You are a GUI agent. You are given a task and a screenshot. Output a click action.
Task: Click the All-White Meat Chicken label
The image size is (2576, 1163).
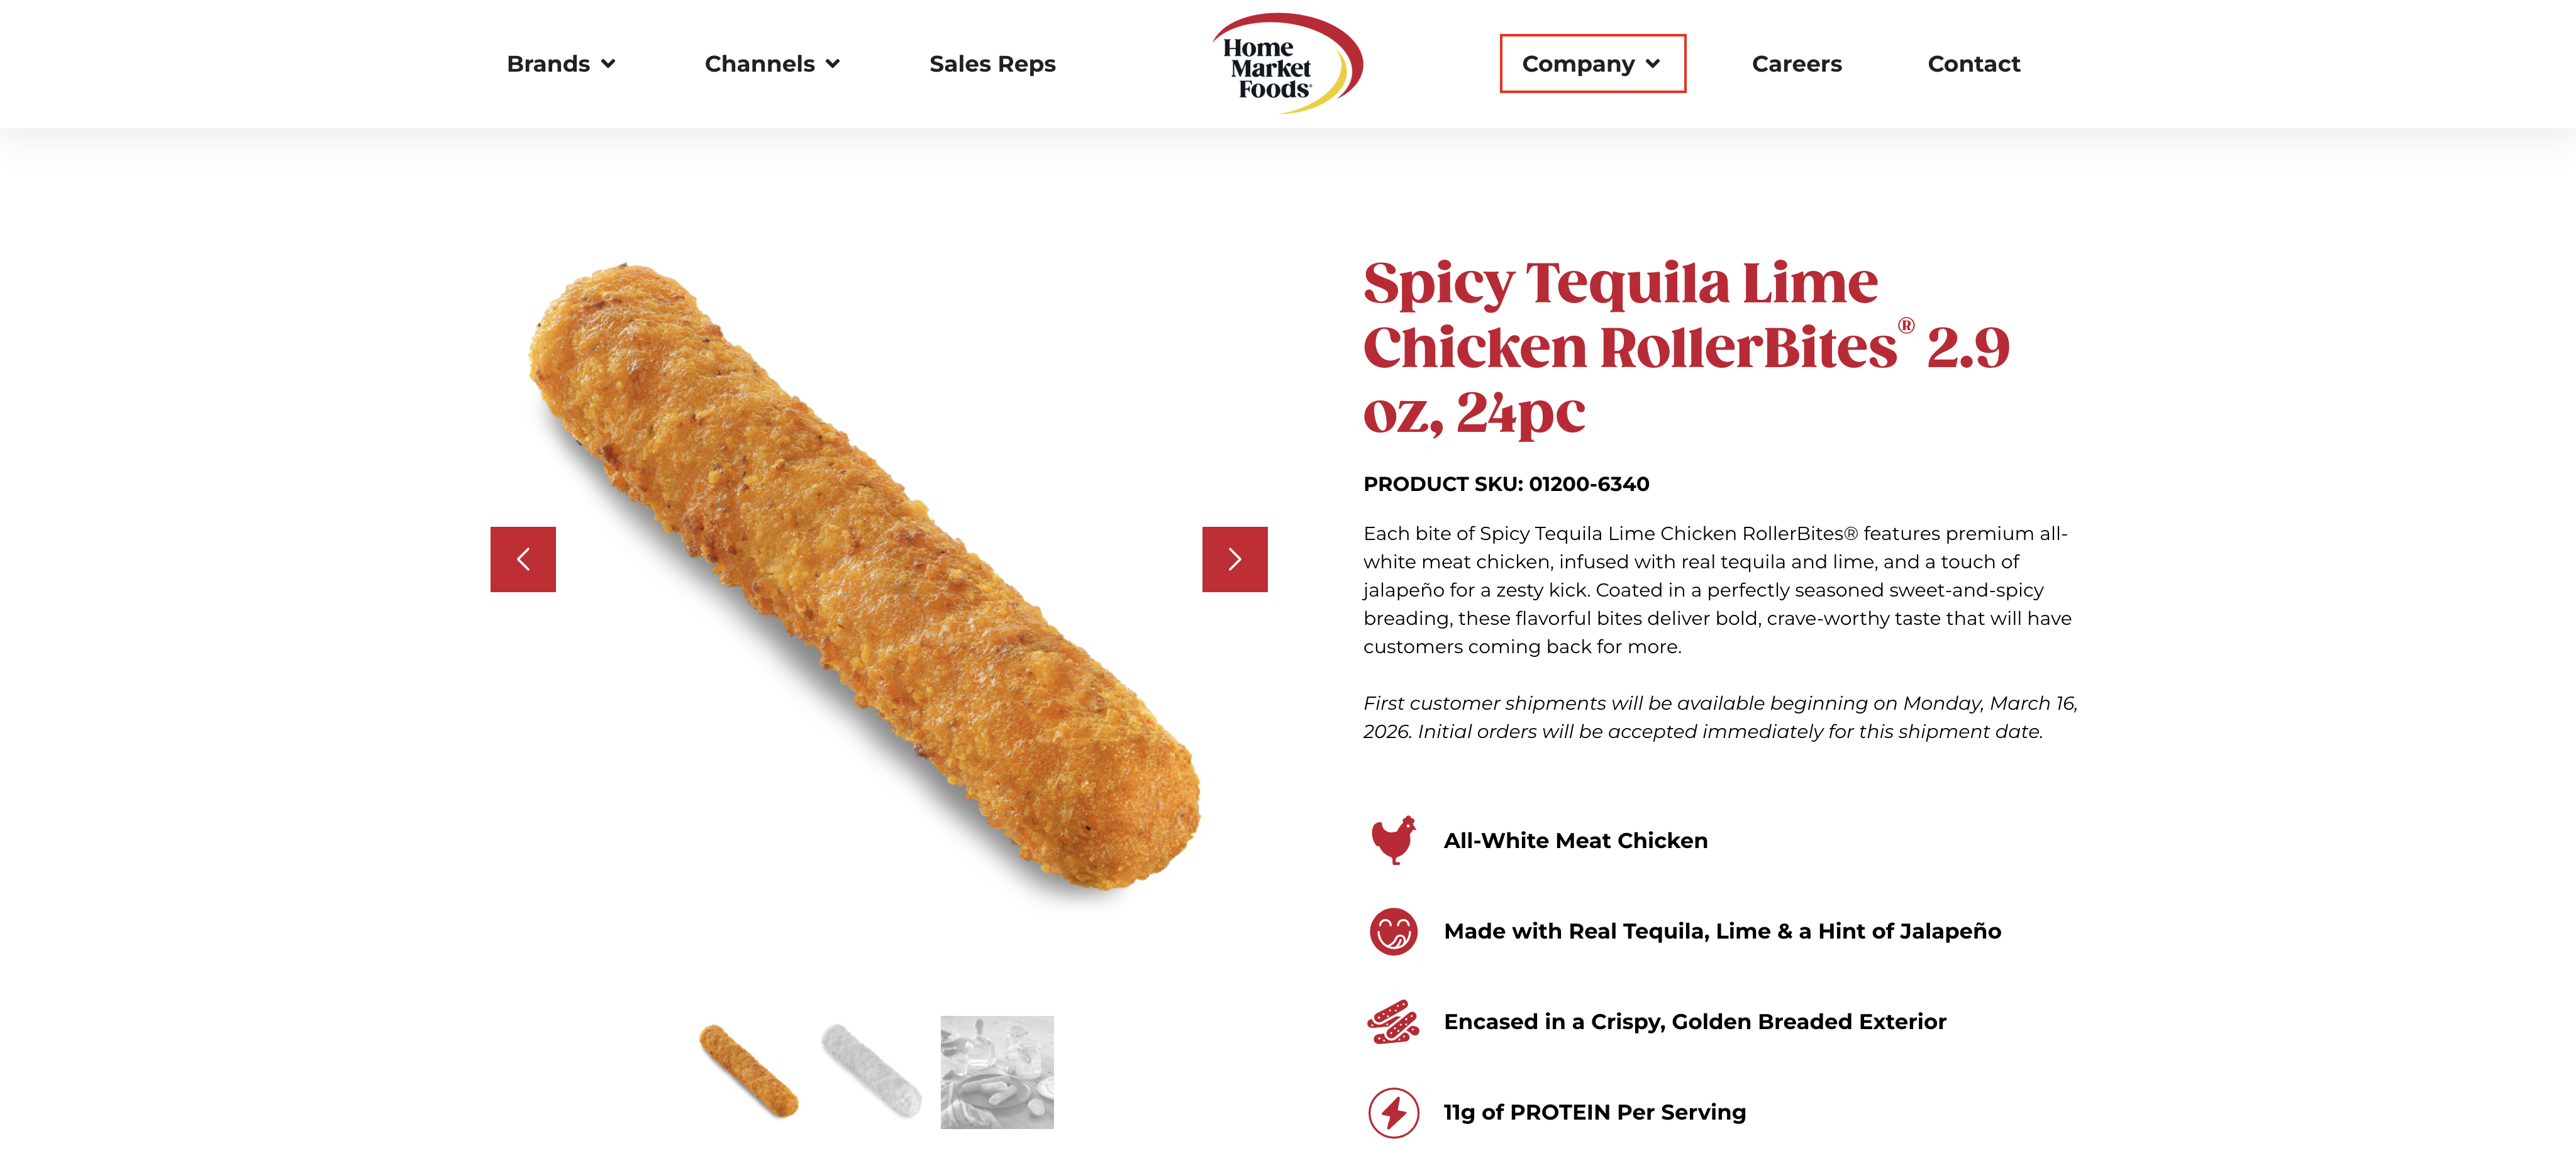[1575, 841]
